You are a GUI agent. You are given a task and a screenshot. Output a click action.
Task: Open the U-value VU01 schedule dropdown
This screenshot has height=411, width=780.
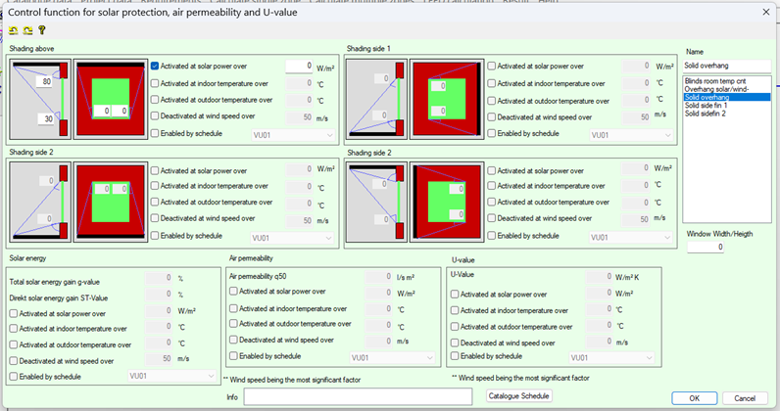(610, 358)
